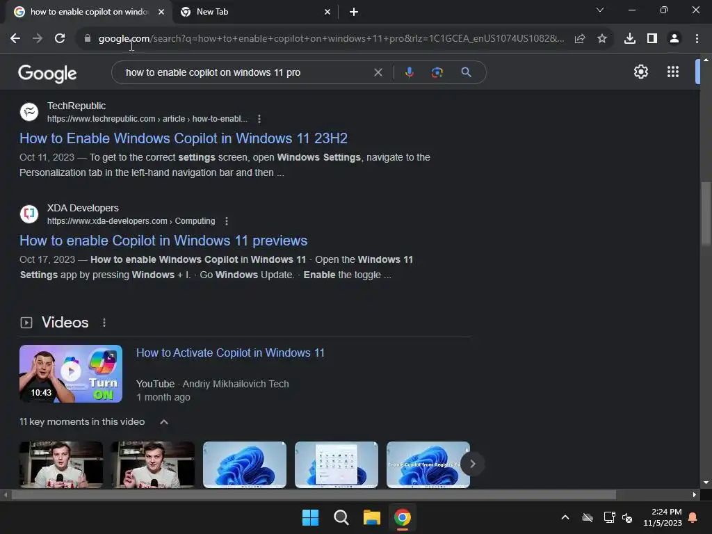Click the TechRepublic site name
This screenshot has width=712, height=534.
pos(76,106)
